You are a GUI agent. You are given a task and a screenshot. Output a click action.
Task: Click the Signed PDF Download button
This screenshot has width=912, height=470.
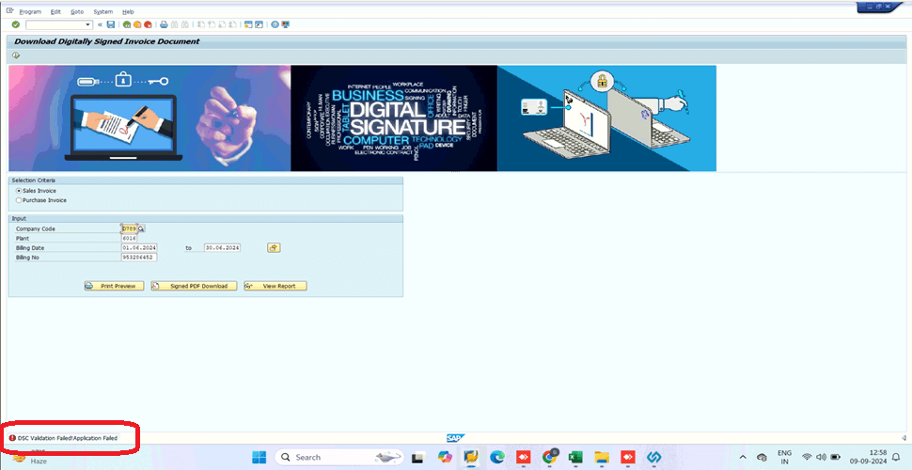194,286
